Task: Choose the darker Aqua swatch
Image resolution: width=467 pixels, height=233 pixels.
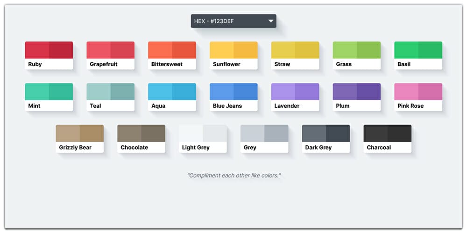Action: pyautogui.click(x=184, y=91)
